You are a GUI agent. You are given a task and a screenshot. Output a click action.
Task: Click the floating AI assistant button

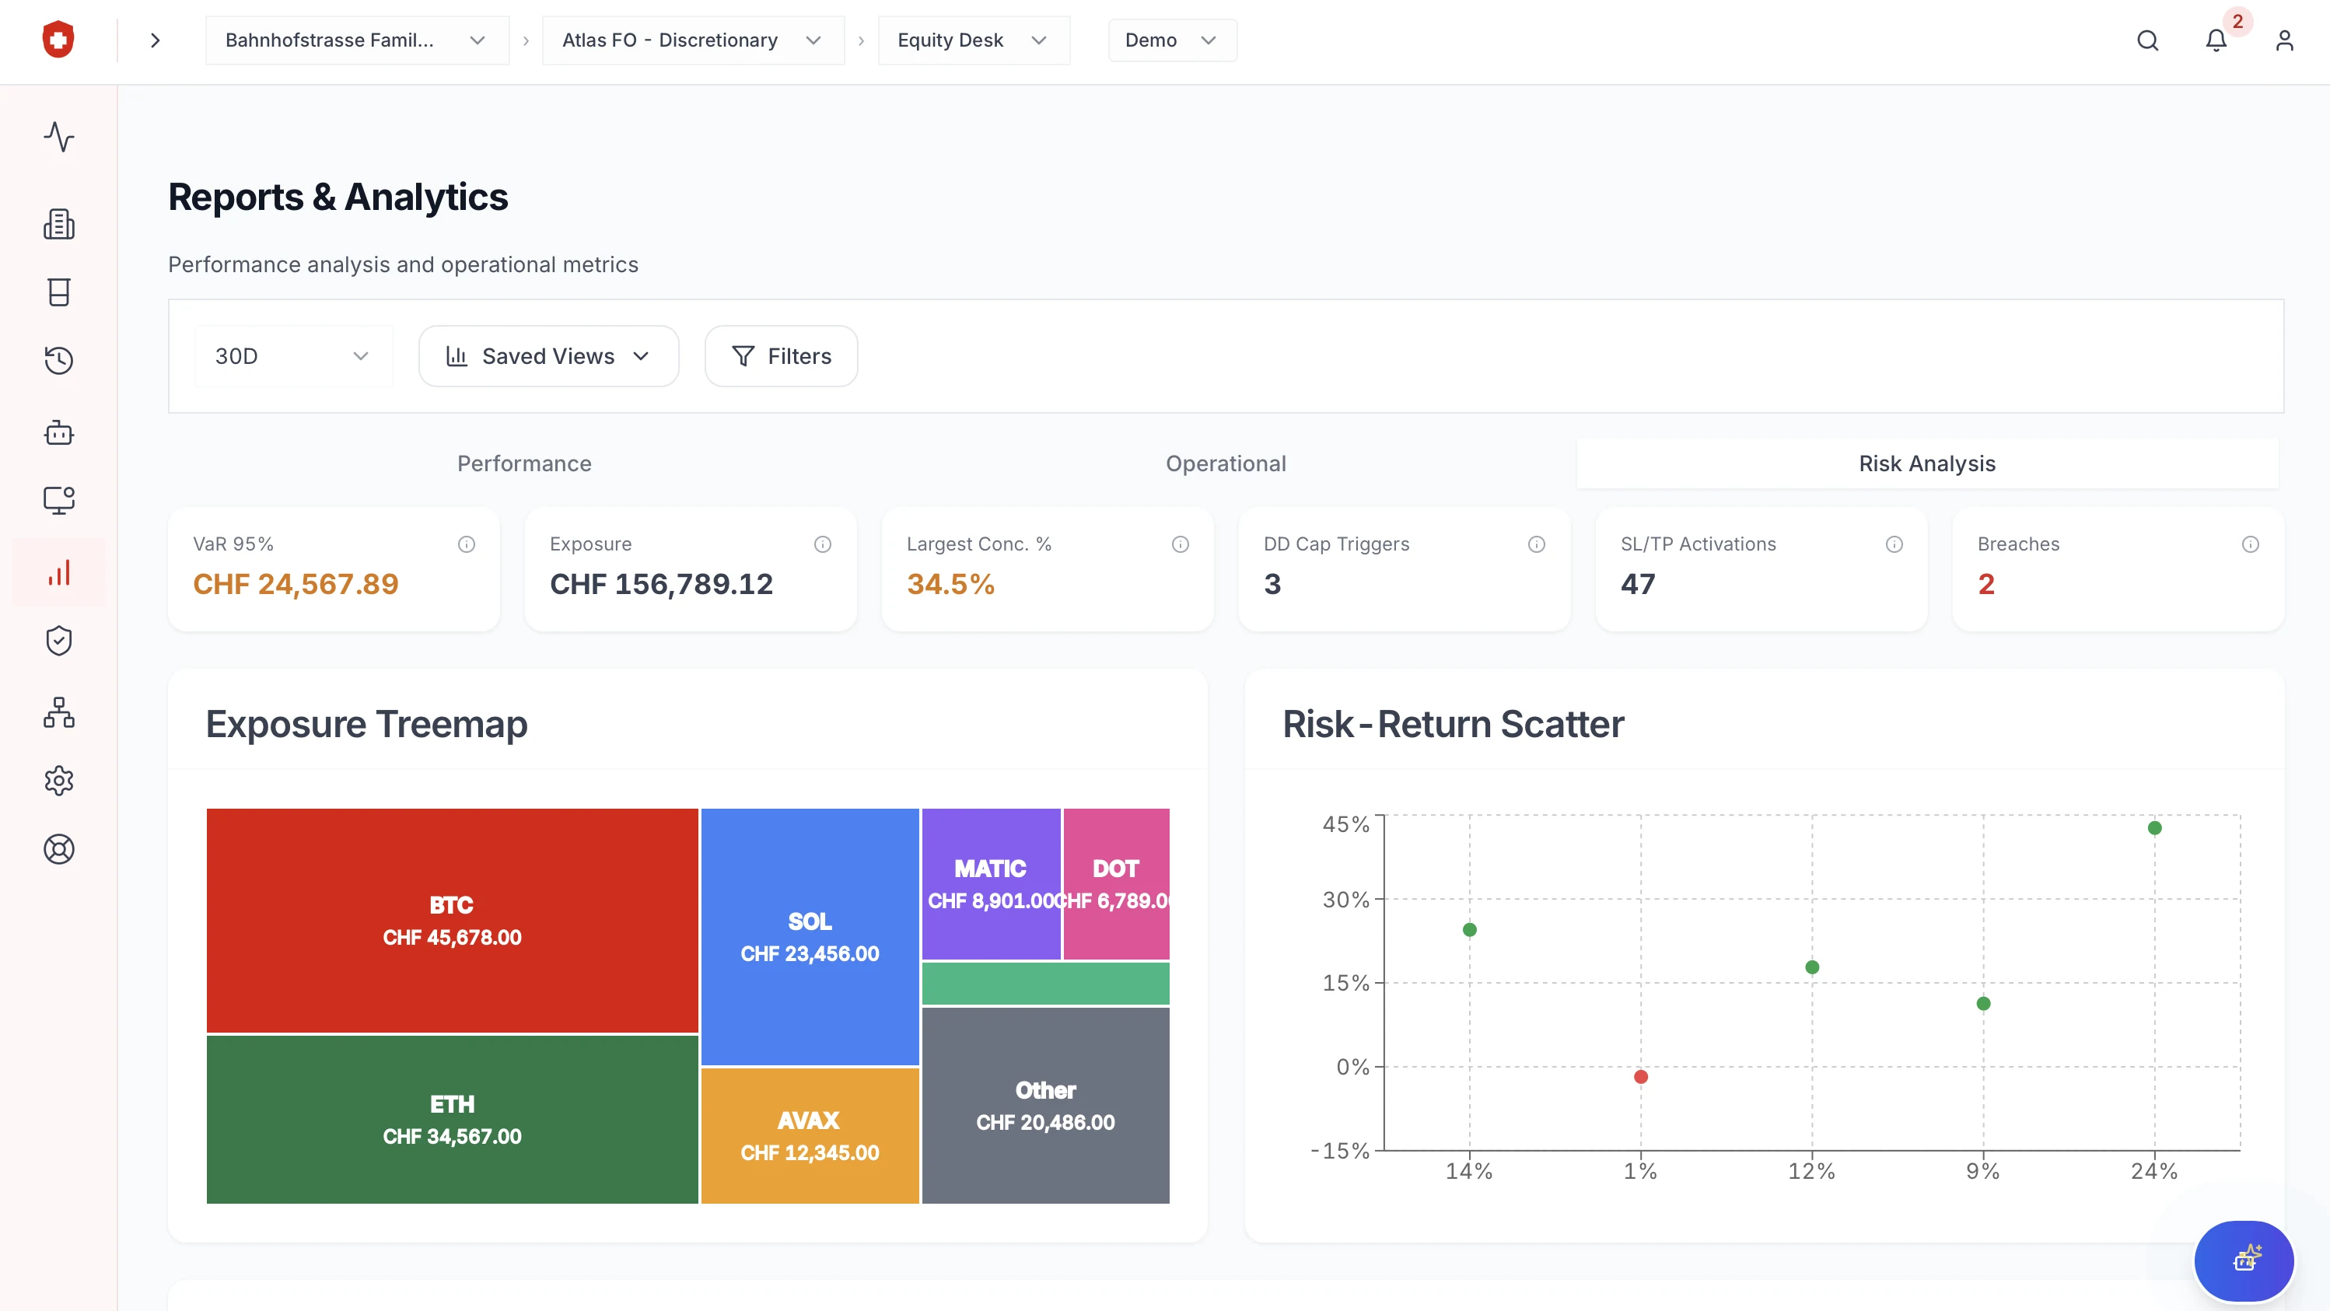(2243, 1260)
